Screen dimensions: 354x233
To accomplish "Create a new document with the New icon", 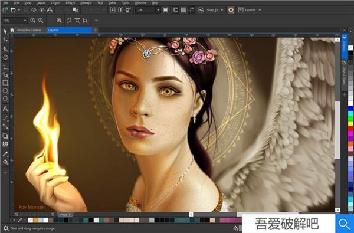I will [5, 10].
